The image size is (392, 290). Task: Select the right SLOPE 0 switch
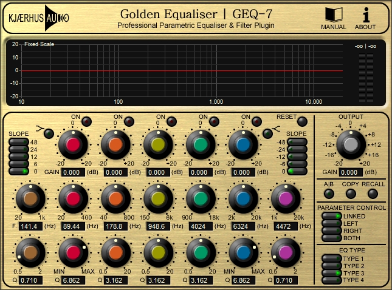(x=297, y=171)
